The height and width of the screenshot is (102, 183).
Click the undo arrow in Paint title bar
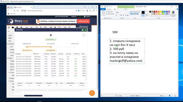(x=107, y=7)
